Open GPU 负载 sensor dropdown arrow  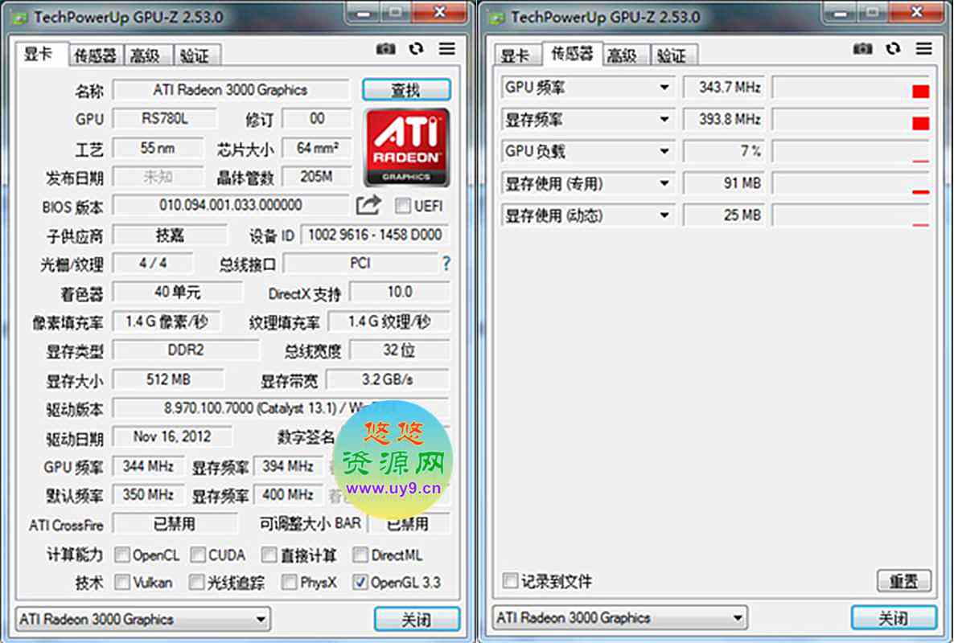pyautogui.click(x=664, y=151)
